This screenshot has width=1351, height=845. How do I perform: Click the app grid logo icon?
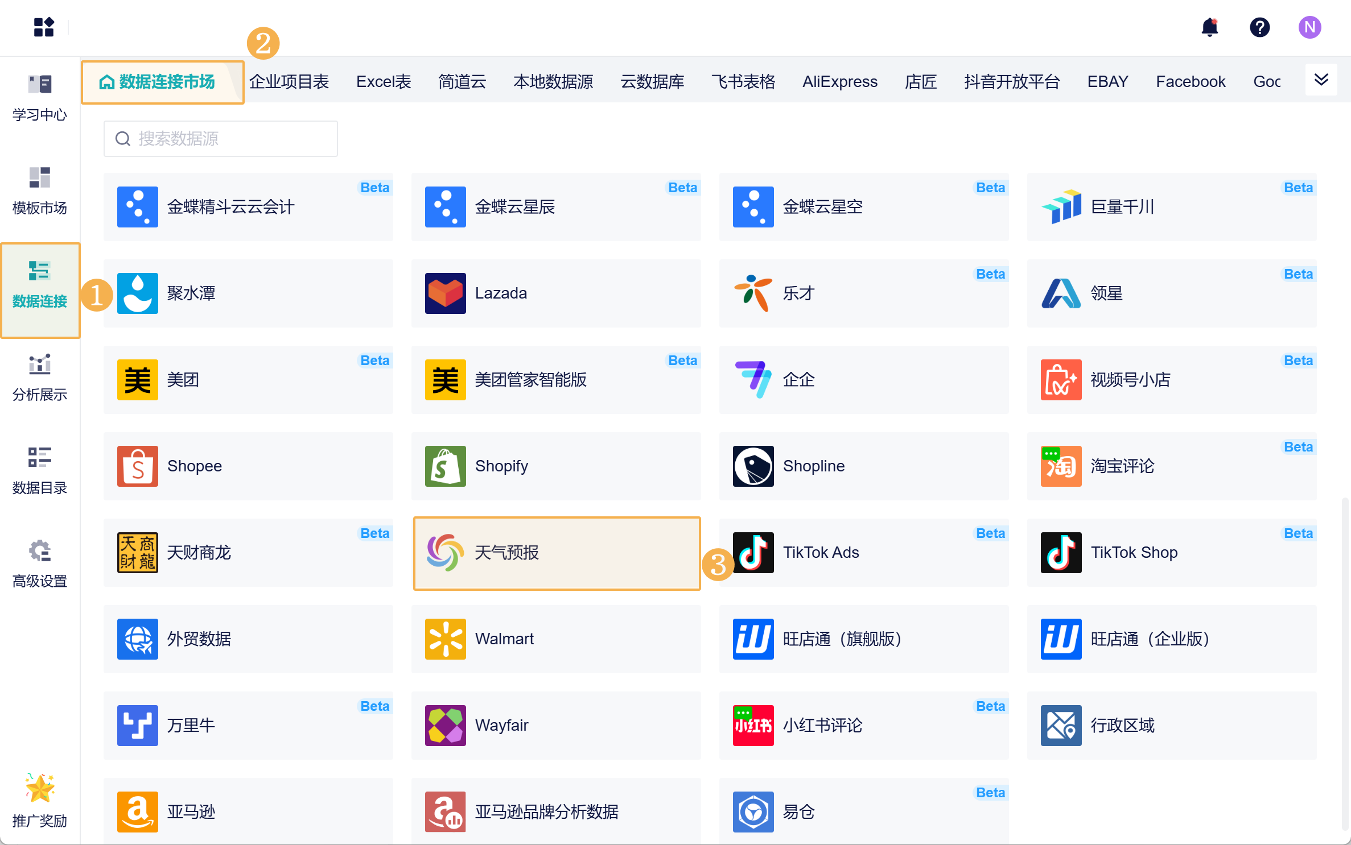[x=44, y=27]
